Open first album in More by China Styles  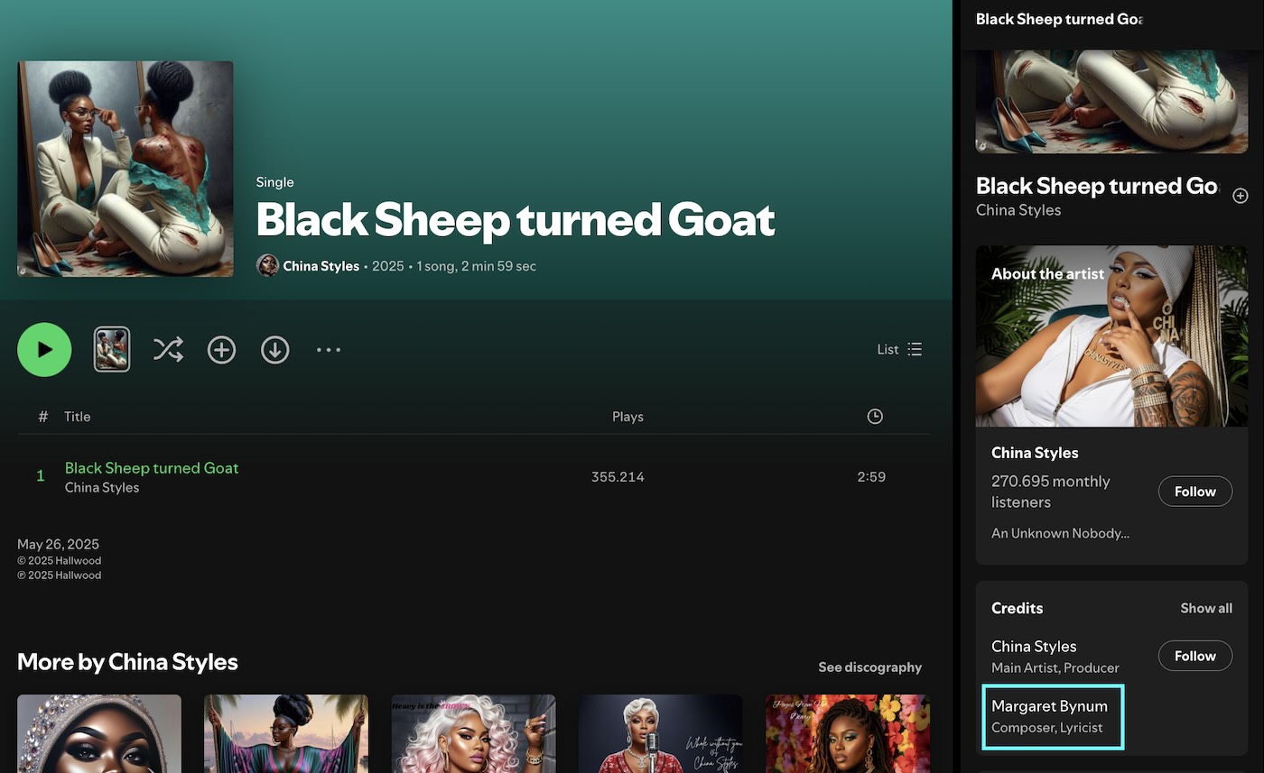(99, 732)
